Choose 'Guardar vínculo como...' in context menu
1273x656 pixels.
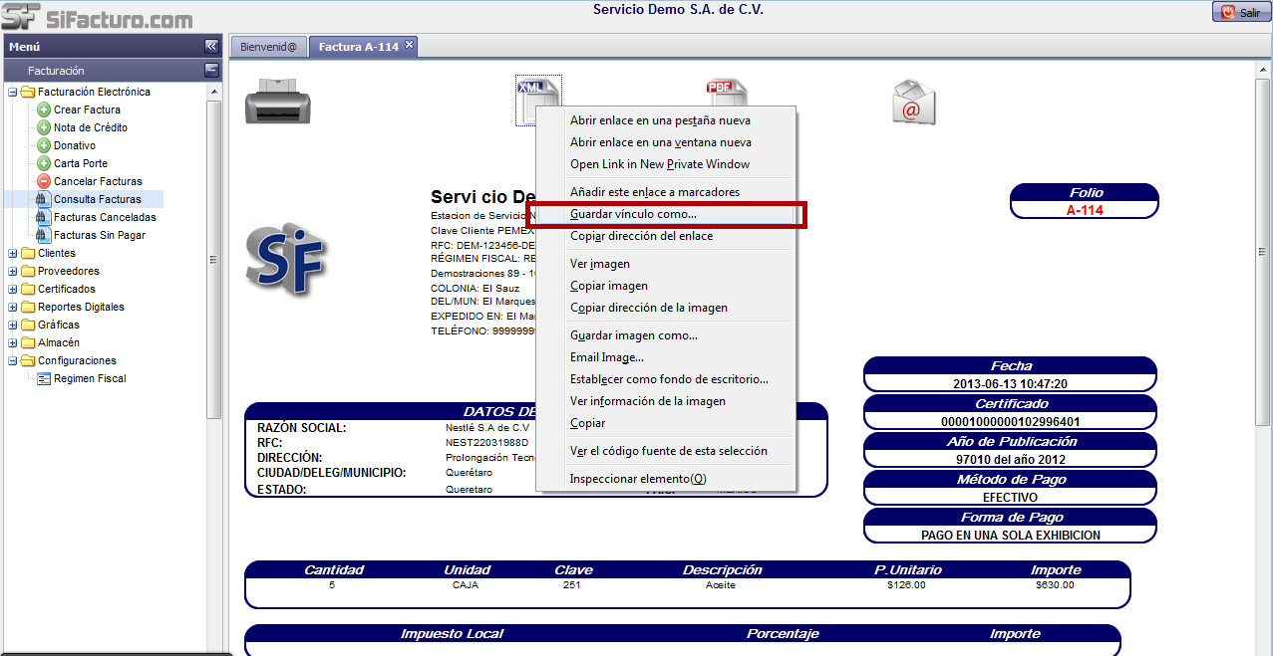pos(633,214)
